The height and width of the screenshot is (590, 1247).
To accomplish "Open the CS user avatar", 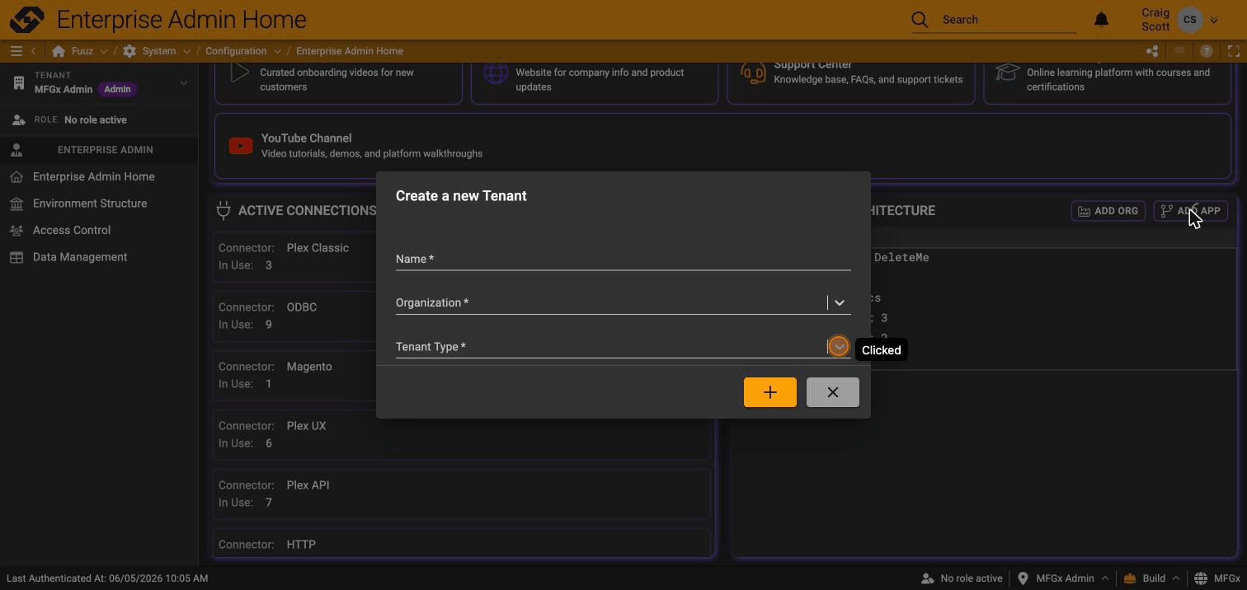I will click(1189, 20).
